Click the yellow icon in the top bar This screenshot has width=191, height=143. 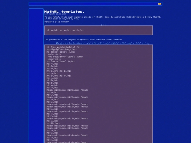point(160,4)
